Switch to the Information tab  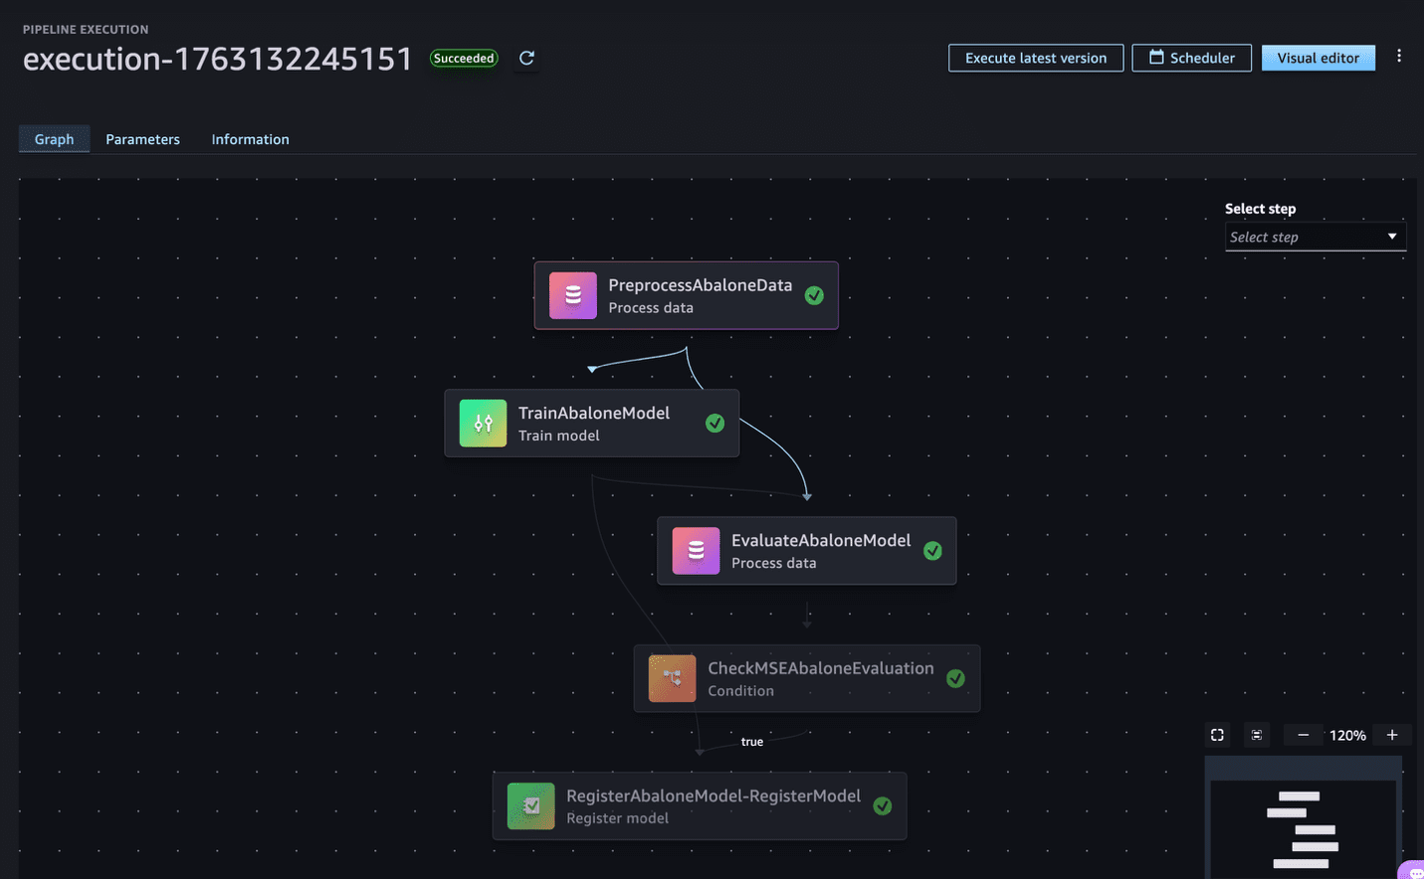250,139
